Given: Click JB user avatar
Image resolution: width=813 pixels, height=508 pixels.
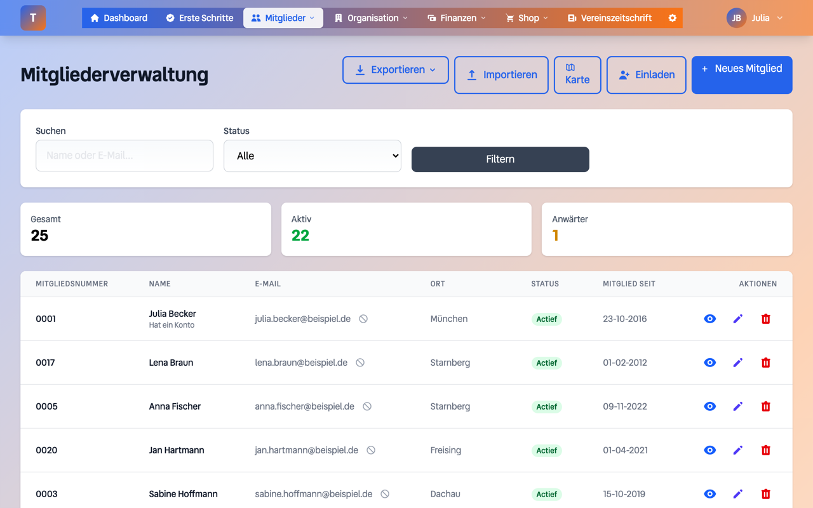Looking at the screenshot, I should click(737, 18).
